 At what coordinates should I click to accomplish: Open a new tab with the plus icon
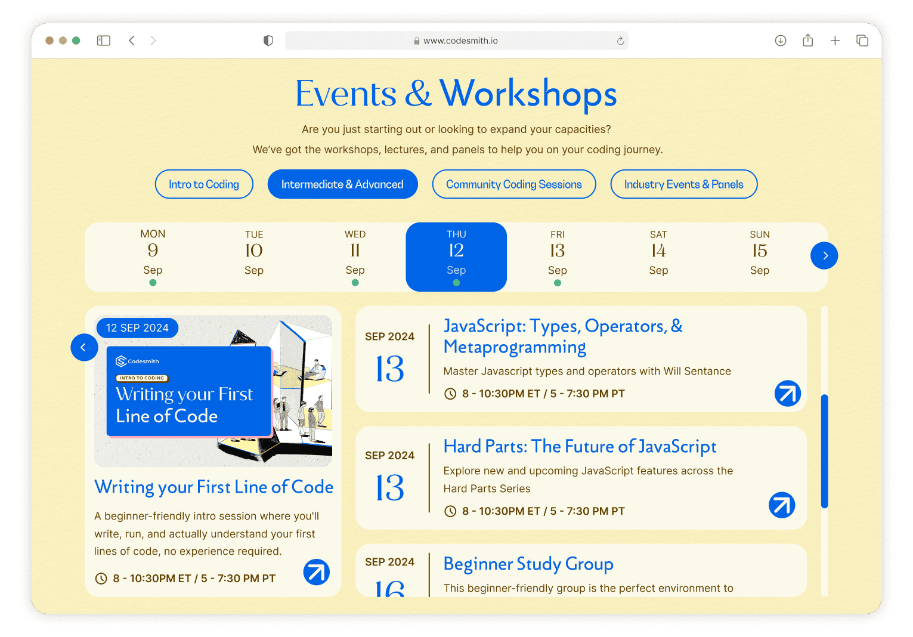click(x=835, y=41)
